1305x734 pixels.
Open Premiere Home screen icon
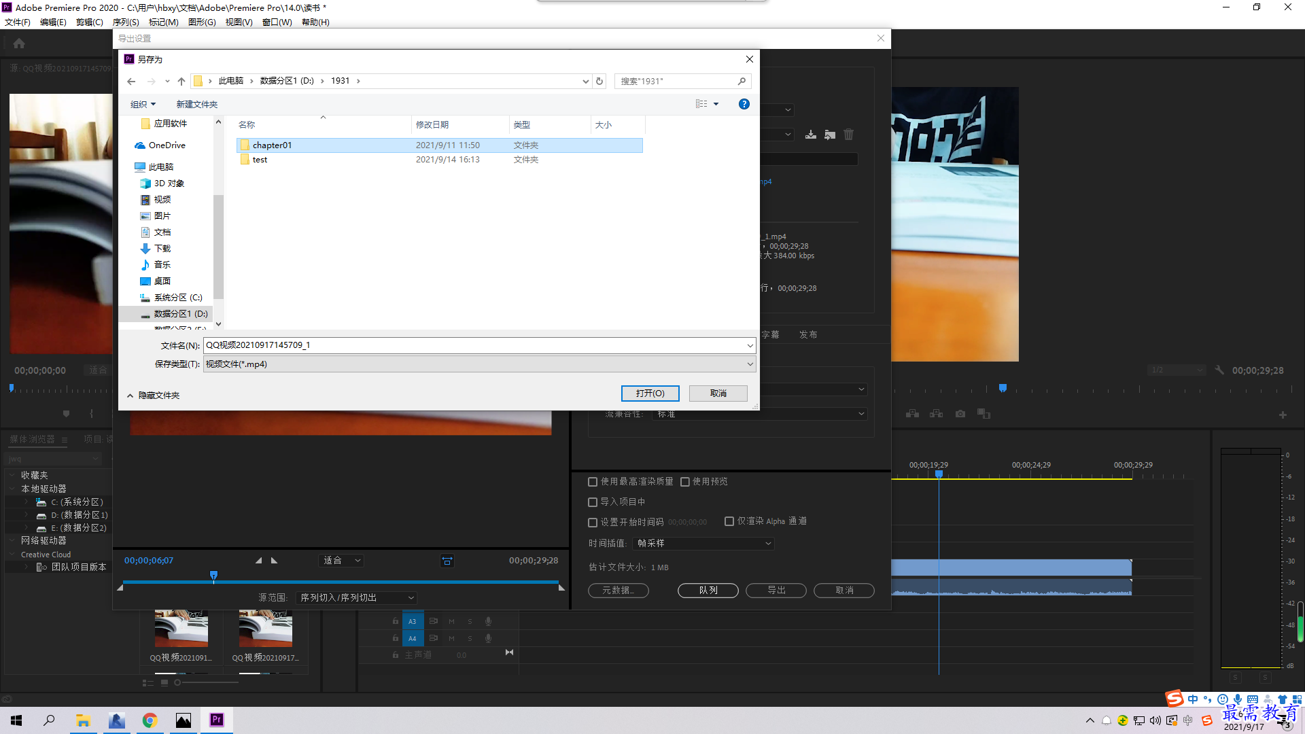tap(19, 43)
